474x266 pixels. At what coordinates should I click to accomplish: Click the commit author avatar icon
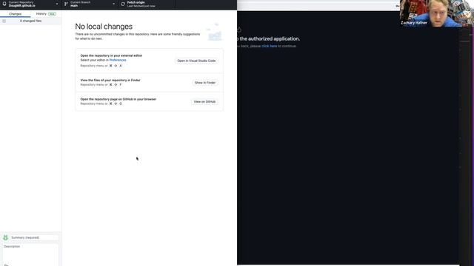point(5,238)
